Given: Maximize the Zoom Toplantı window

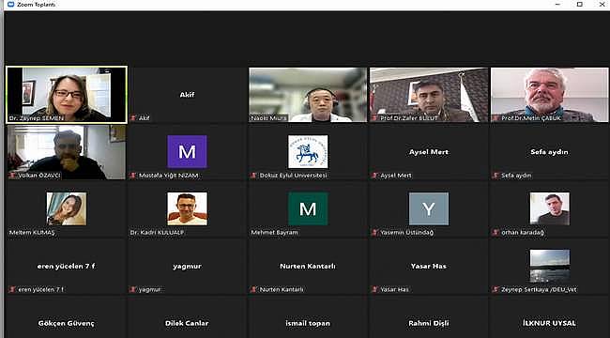Looking at the screenshot, I should tap(580, 5).
